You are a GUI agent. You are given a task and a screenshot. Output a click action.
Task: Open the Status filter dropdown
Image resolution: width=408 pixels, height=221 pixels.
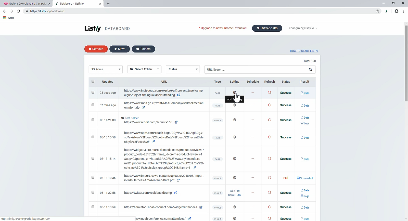(183, 69)
